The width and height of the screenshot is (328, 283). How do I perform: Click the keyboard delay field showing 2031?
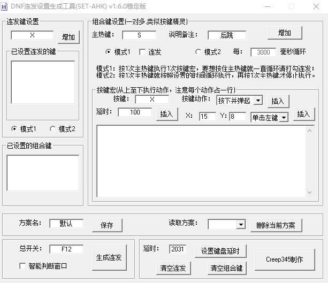[x=178, y=249]
